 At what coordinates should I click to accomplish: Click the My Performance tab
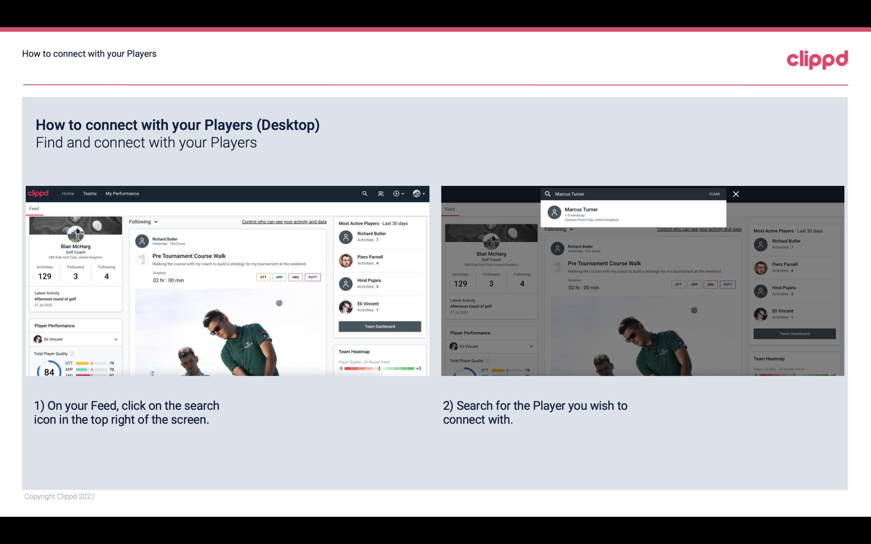click(x=122, y=194)
